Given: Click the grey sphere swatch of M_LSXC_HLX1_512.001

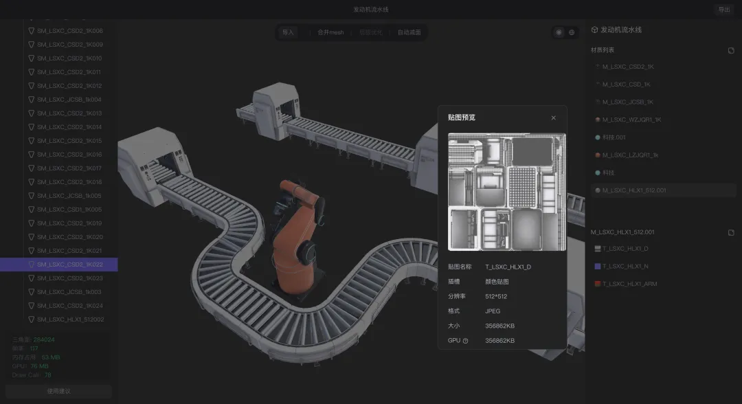Looking at the screenshot, I should tap(598, 190).
